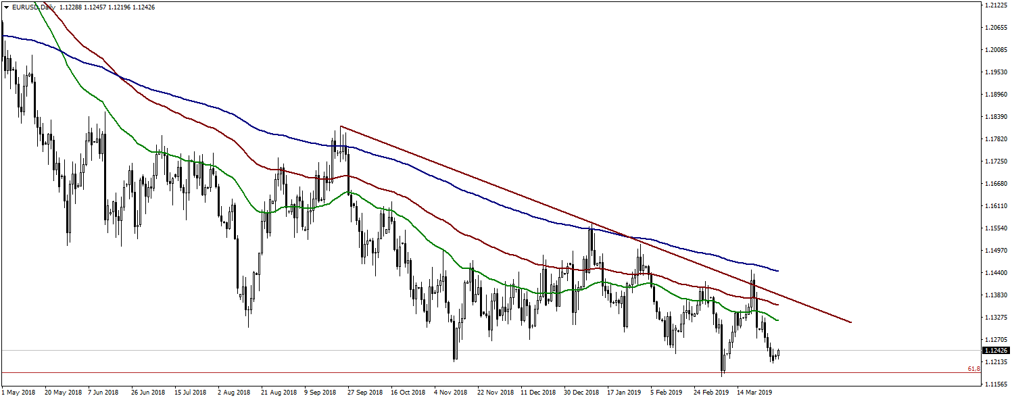This screenshot has width=1012, height=400.
Task: Click the upper starting point of red trendline
Action: (341, 126)
